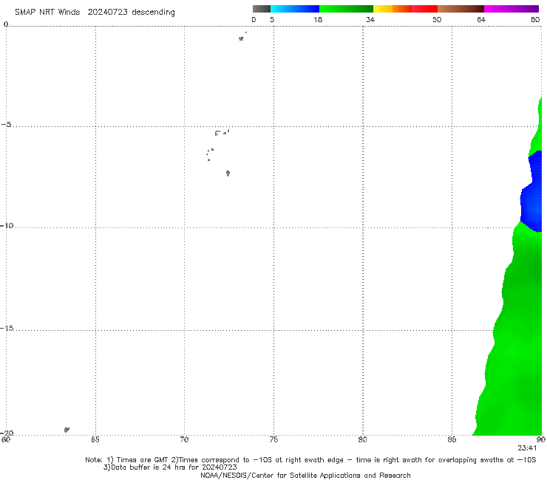This screenshot has height=480, width=547.
Task: Click the latitude label '-10'
Action: (x=7, y=225)
